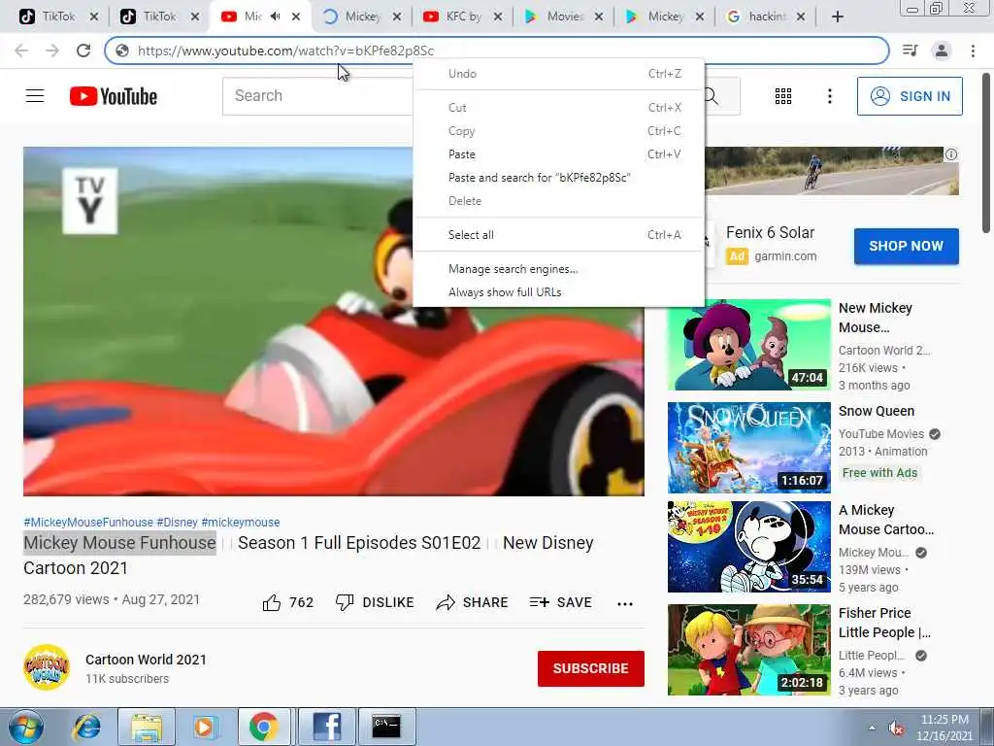Screen dimensions: 994x746
Task: Click '282,679 views' text
Action: [x=66, y=599]
